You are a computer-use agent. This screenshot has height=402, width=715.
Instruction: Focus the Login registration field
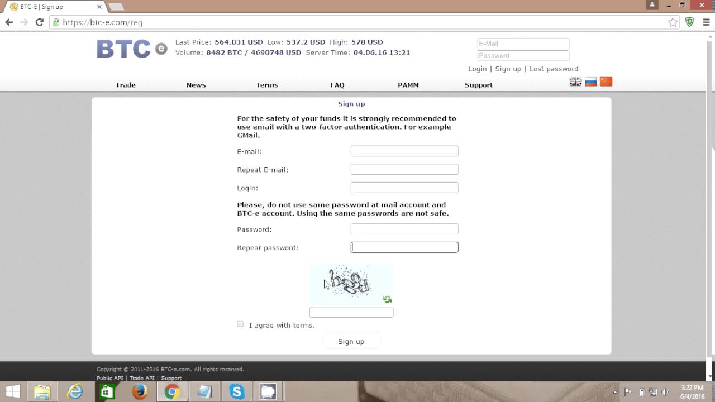(x=404, y=188)
